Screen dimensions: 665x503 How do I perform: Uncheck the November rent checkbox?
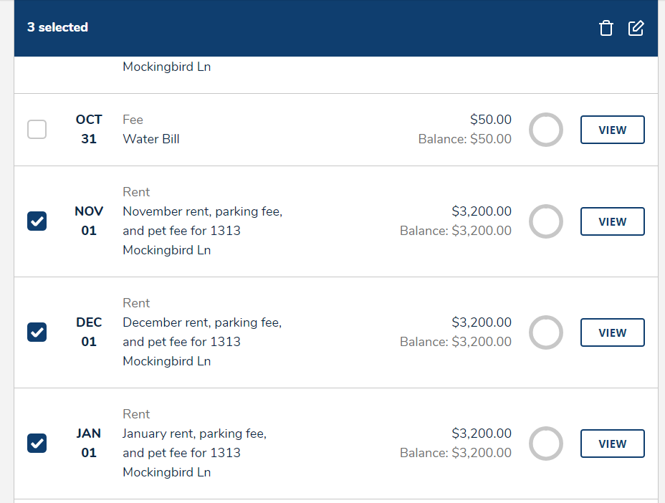click(37, 221)
